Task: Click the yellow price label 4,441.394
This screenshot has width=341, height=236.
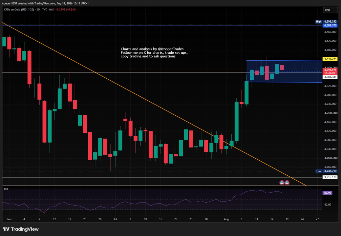Action: point(330,59)
